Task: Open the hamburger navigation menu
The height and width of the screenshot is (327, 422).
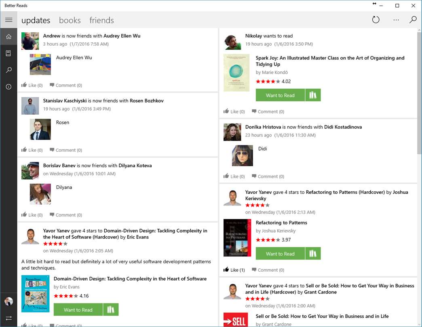Action: point(8,20)
